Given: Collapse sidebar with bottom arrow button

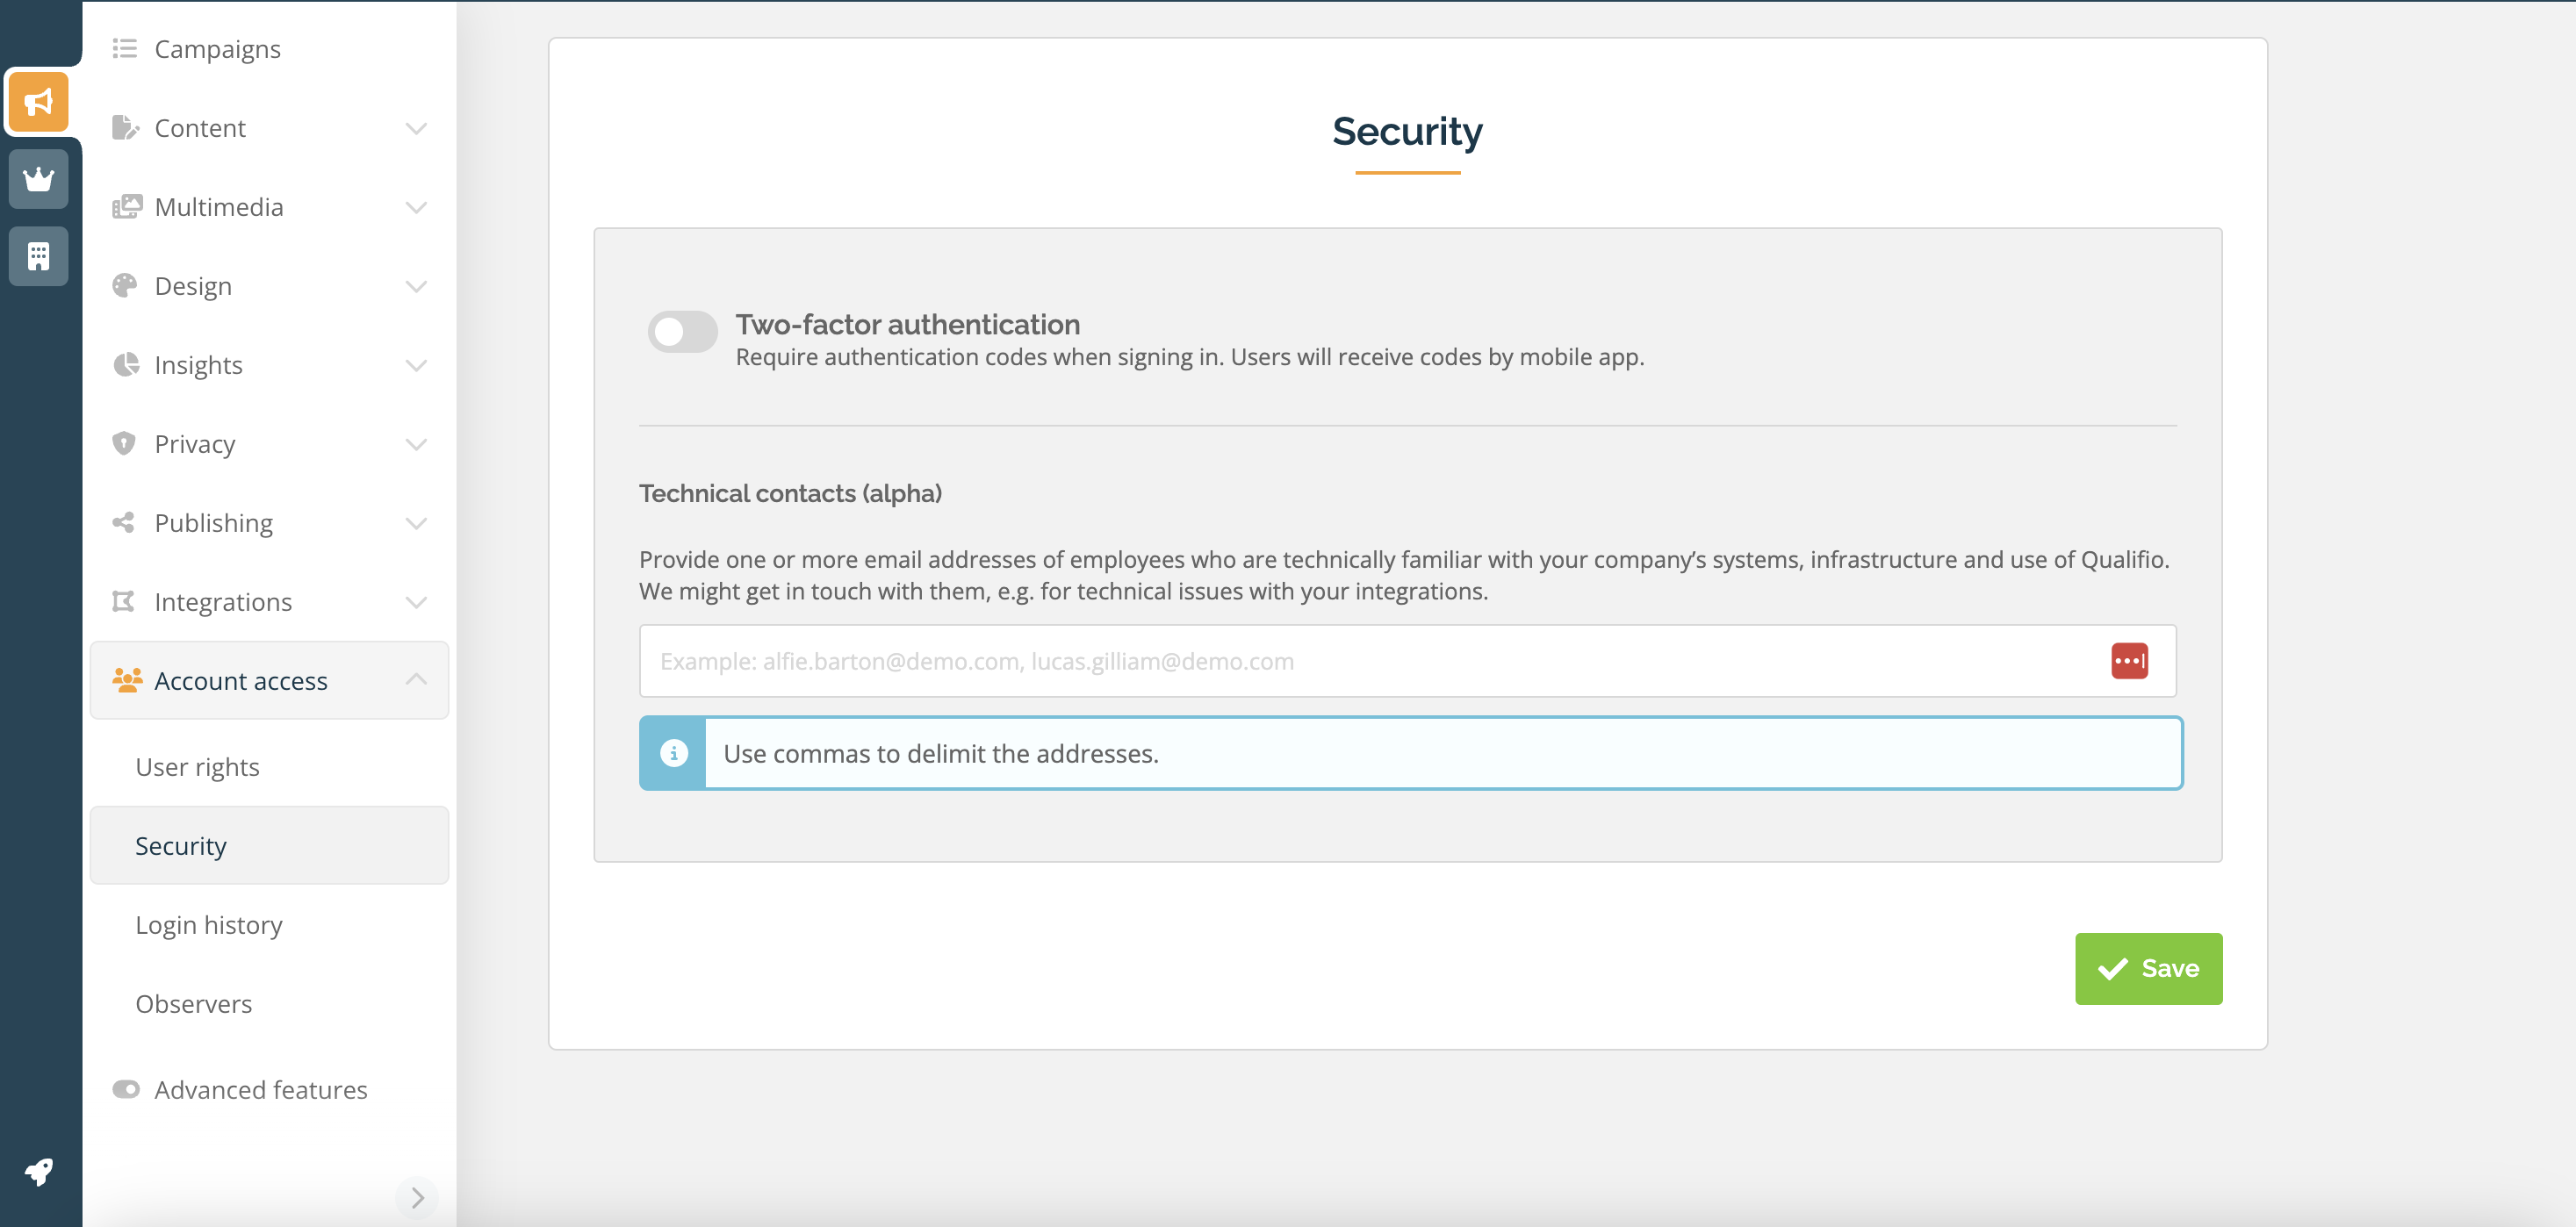Looking at the screenshot, I should coord(417,1197).
